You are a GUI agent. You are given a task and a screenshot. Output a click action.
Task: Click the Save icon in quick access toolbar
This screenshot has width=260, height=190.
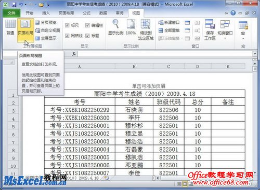click(x=14, y=5)
